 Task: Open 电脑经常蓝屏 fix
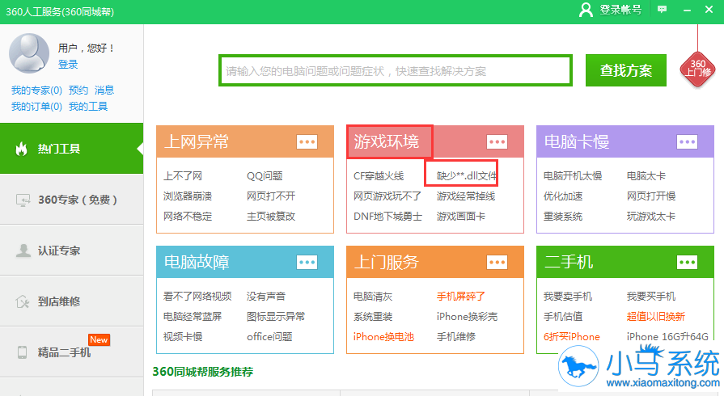(x=193, y=317)
